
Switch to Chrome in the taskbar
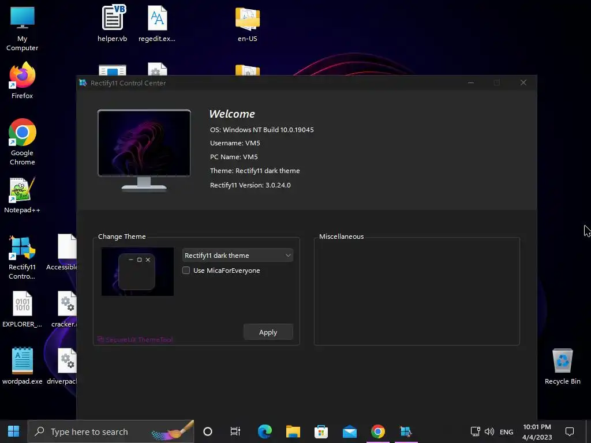pyautogui.click(x=377, y=431)
